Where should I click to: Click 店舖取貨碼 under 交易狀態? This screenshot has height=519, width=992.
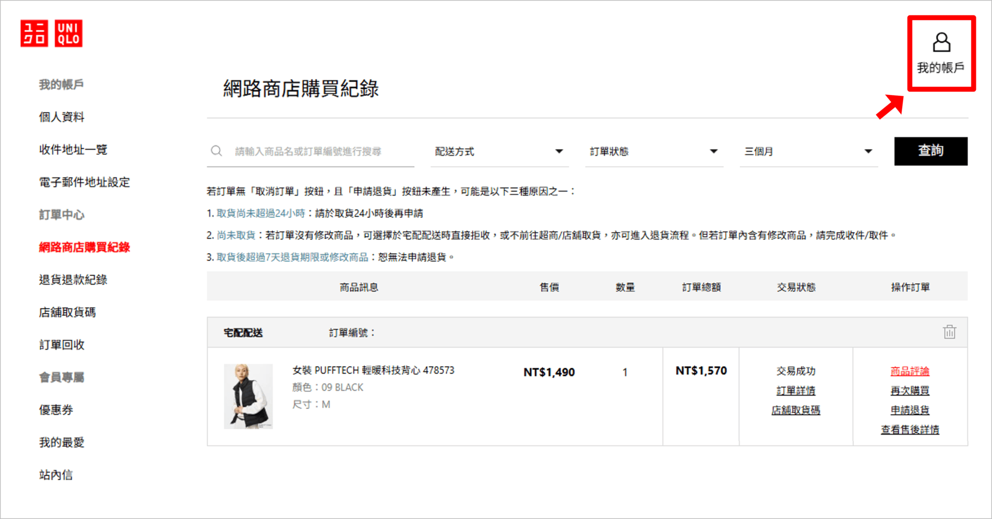tap(796, 410)
